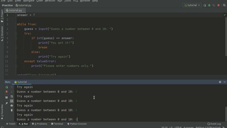Open the Favorites tool window sidebar
Image resolution: width=227 pixels, height=128 pixels.
coord(2,112)
